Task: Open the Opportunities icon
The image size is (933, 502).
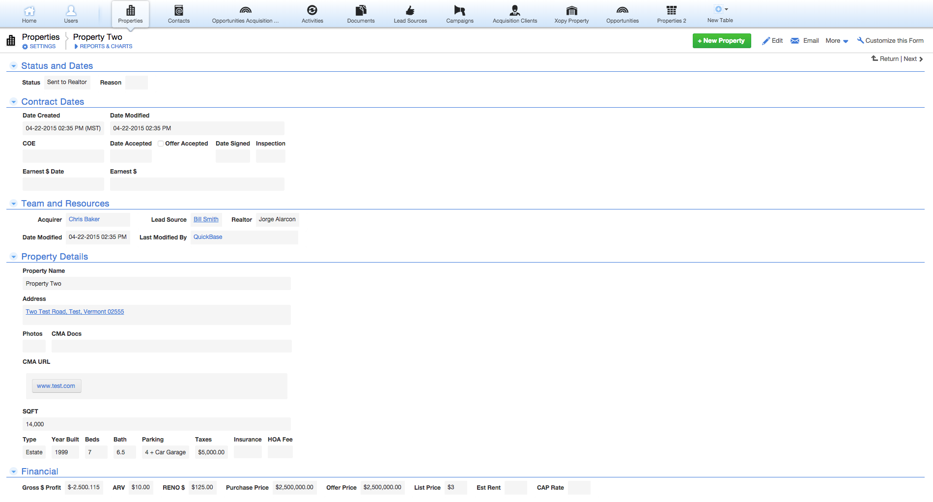Action: pyautogui.click(x=622, y=10)
